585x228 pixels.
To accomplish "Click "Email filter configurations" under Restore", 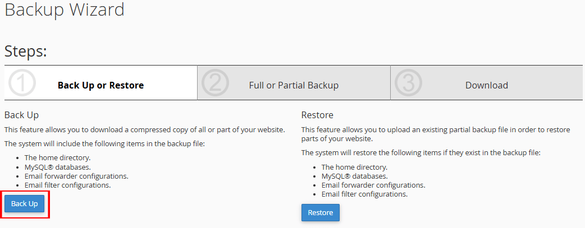I will (364, 194).
